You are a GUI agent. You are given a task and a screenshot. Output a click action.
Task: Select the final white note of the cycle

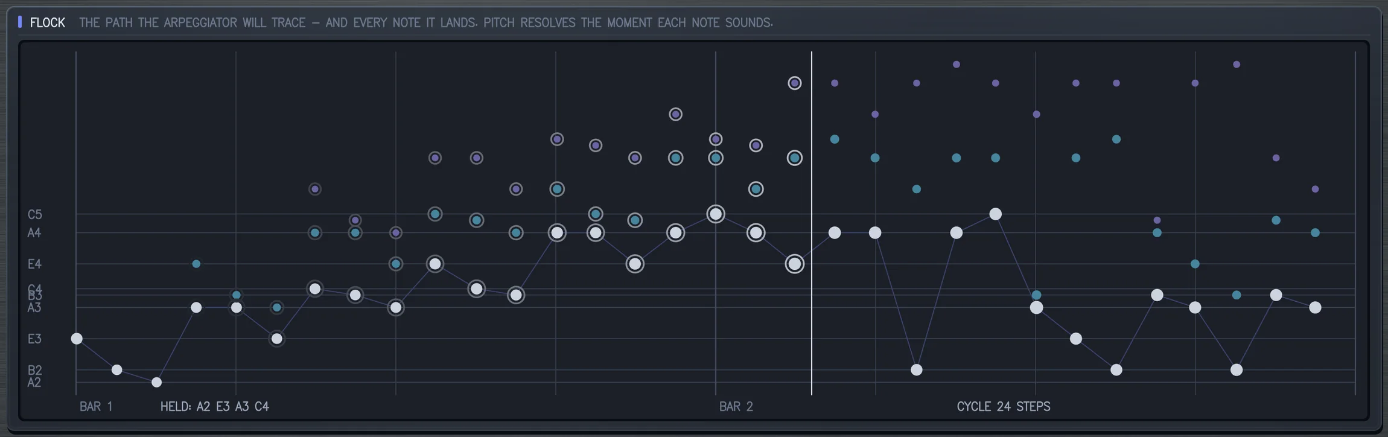(1316, 308)
